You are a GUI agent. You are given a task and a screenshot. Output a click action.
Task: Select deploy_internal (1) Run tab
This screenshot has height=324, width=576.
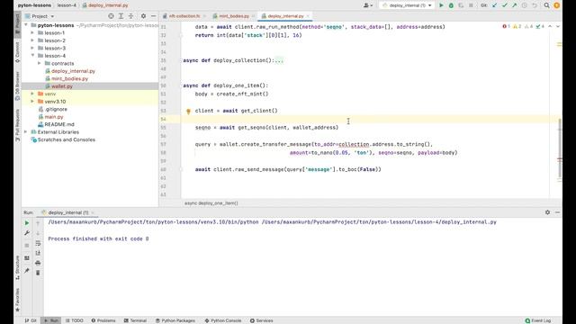click(68, 212)
